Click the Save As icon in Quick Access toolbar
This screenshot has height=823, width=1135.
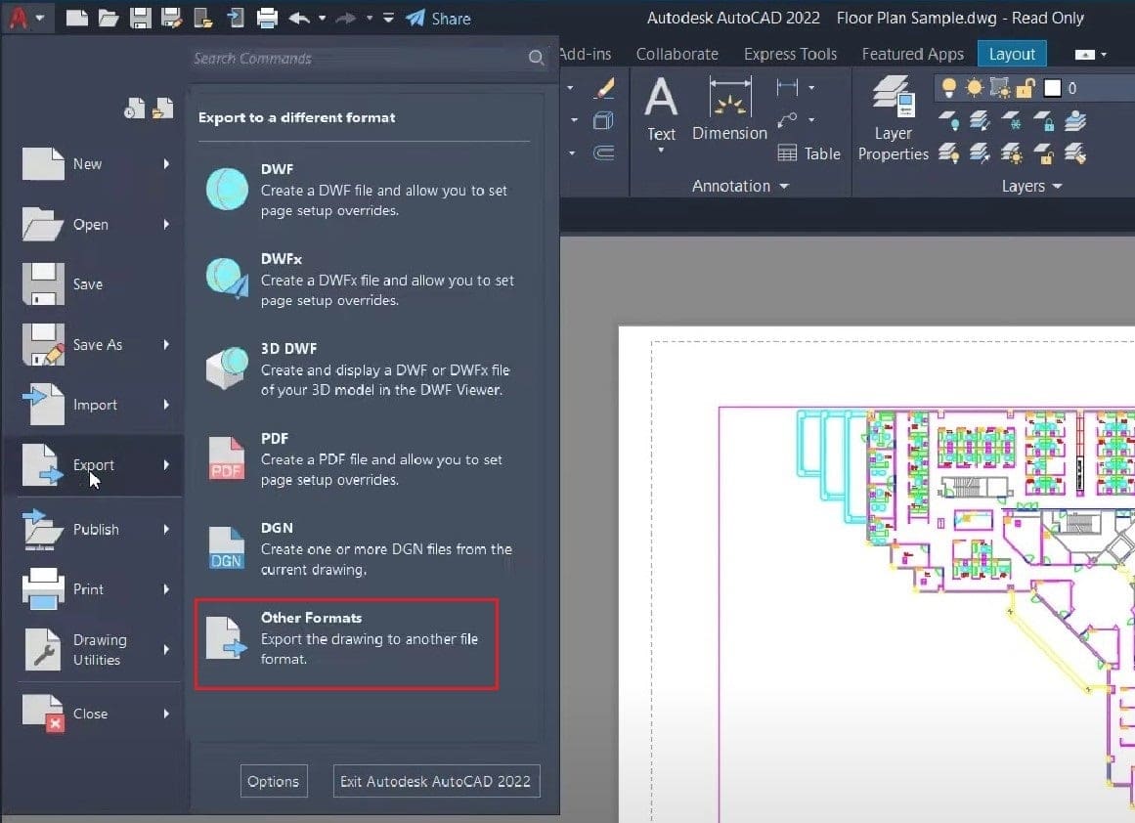(171, 18)
